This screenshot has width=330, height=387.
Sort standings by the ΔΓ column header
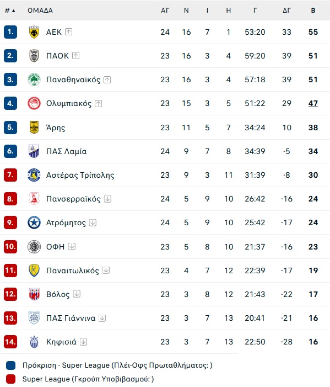(x=286, y=10)
